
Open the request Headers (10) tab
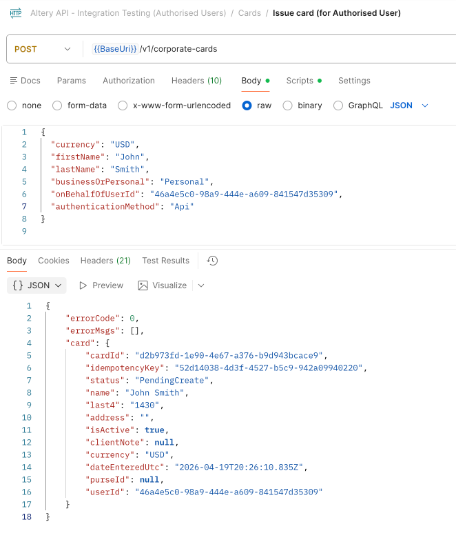click(x=196, y=81)
